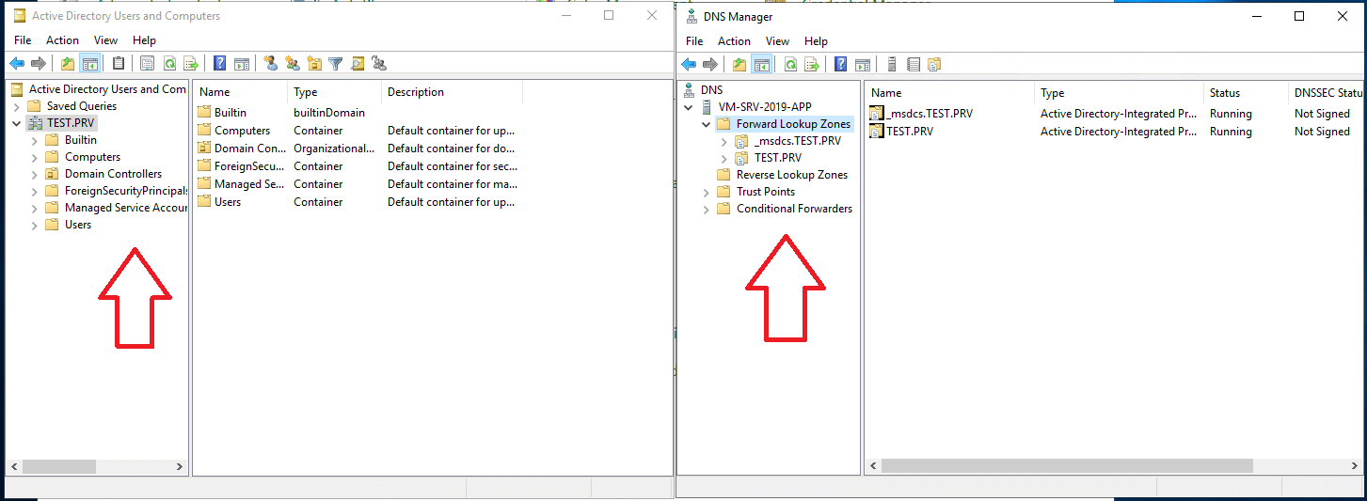1367x501 pixels.
Task: Open Action menu in Active Directory window
Action: click(63, 40)
